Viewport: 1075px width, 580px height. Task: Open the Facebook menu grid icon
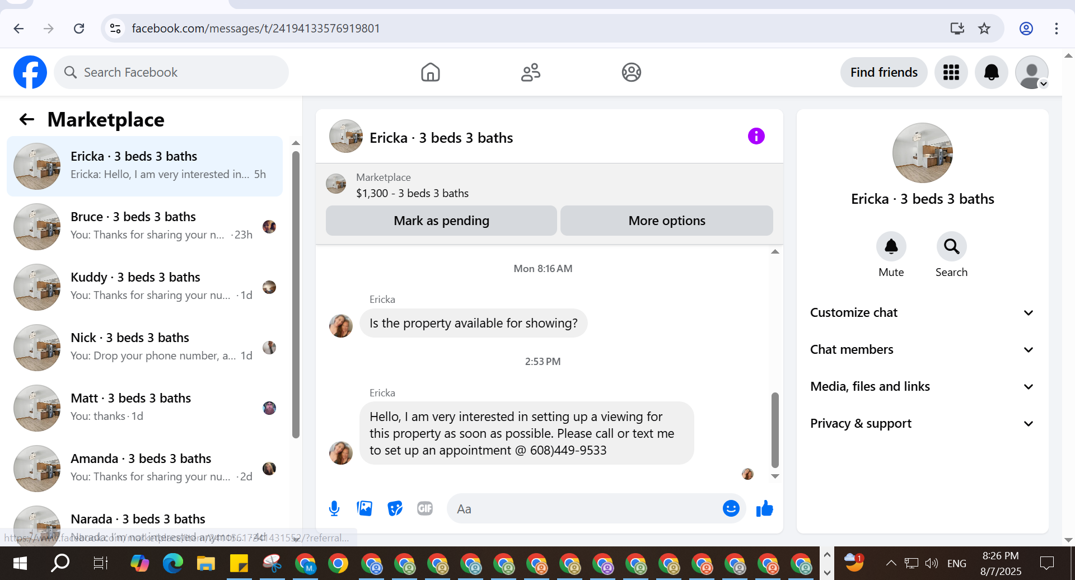coord(951,72)
